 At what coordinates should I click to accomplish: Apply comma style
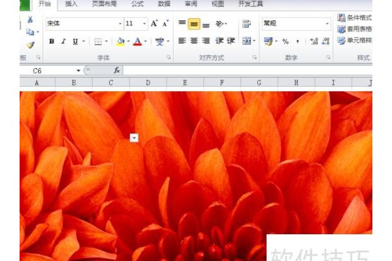pos(297,41)
